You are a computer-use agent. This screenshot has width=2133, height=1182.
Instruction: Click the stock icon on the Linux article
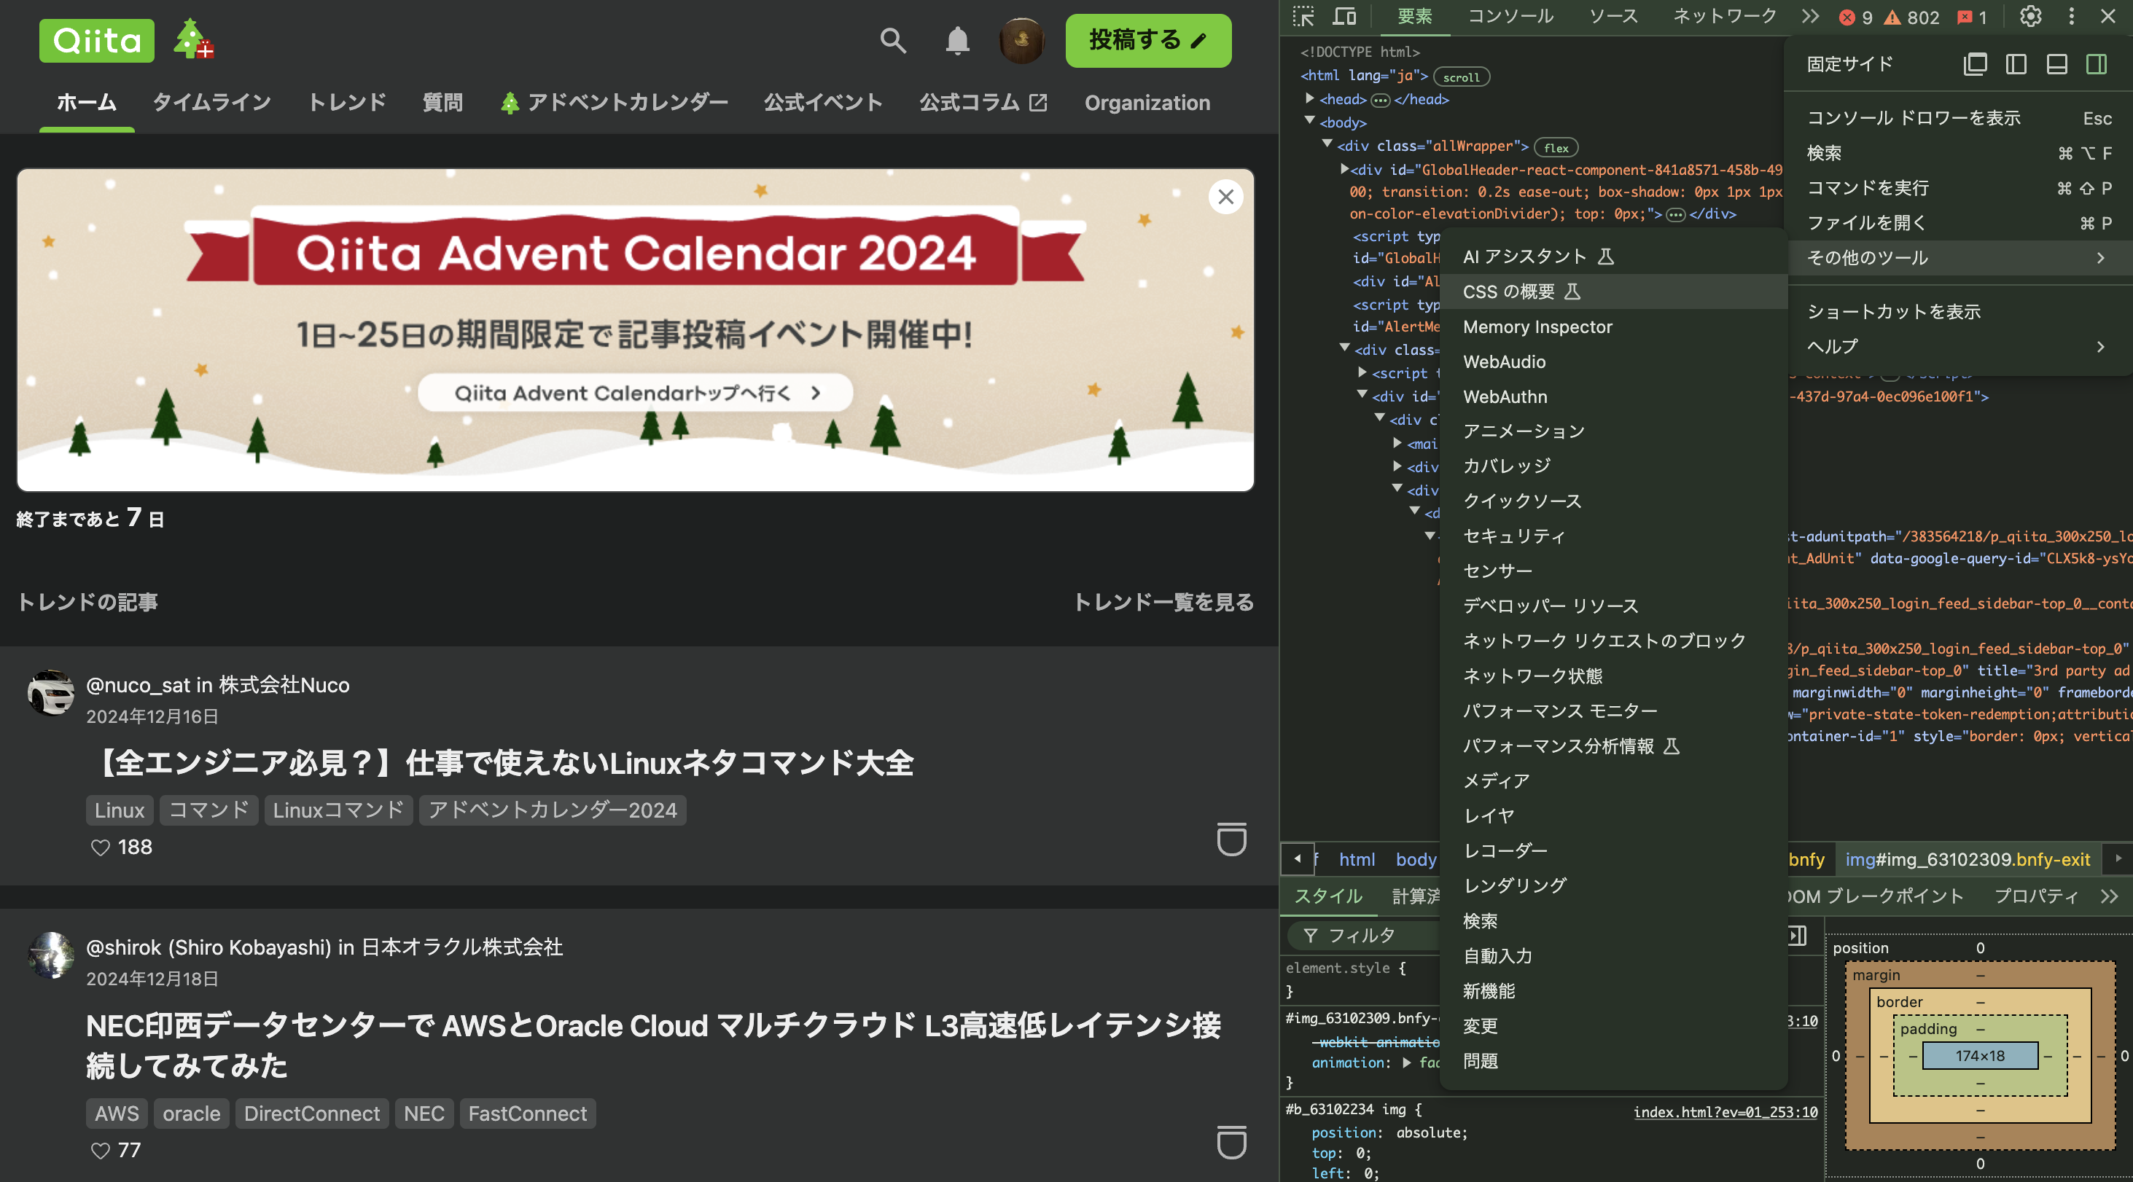(x=1232, y=840)
